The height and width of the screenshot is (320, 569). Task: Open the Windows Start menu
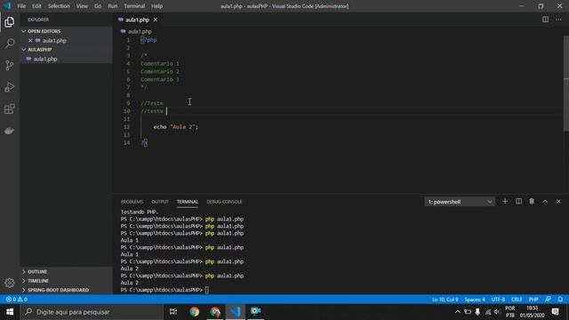tap(10, 312)
